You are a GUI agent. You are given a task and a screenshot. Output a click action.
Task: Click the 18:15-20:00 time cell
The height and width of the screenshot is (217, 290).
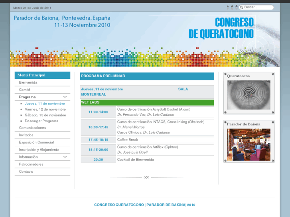(x=98, y=150)
